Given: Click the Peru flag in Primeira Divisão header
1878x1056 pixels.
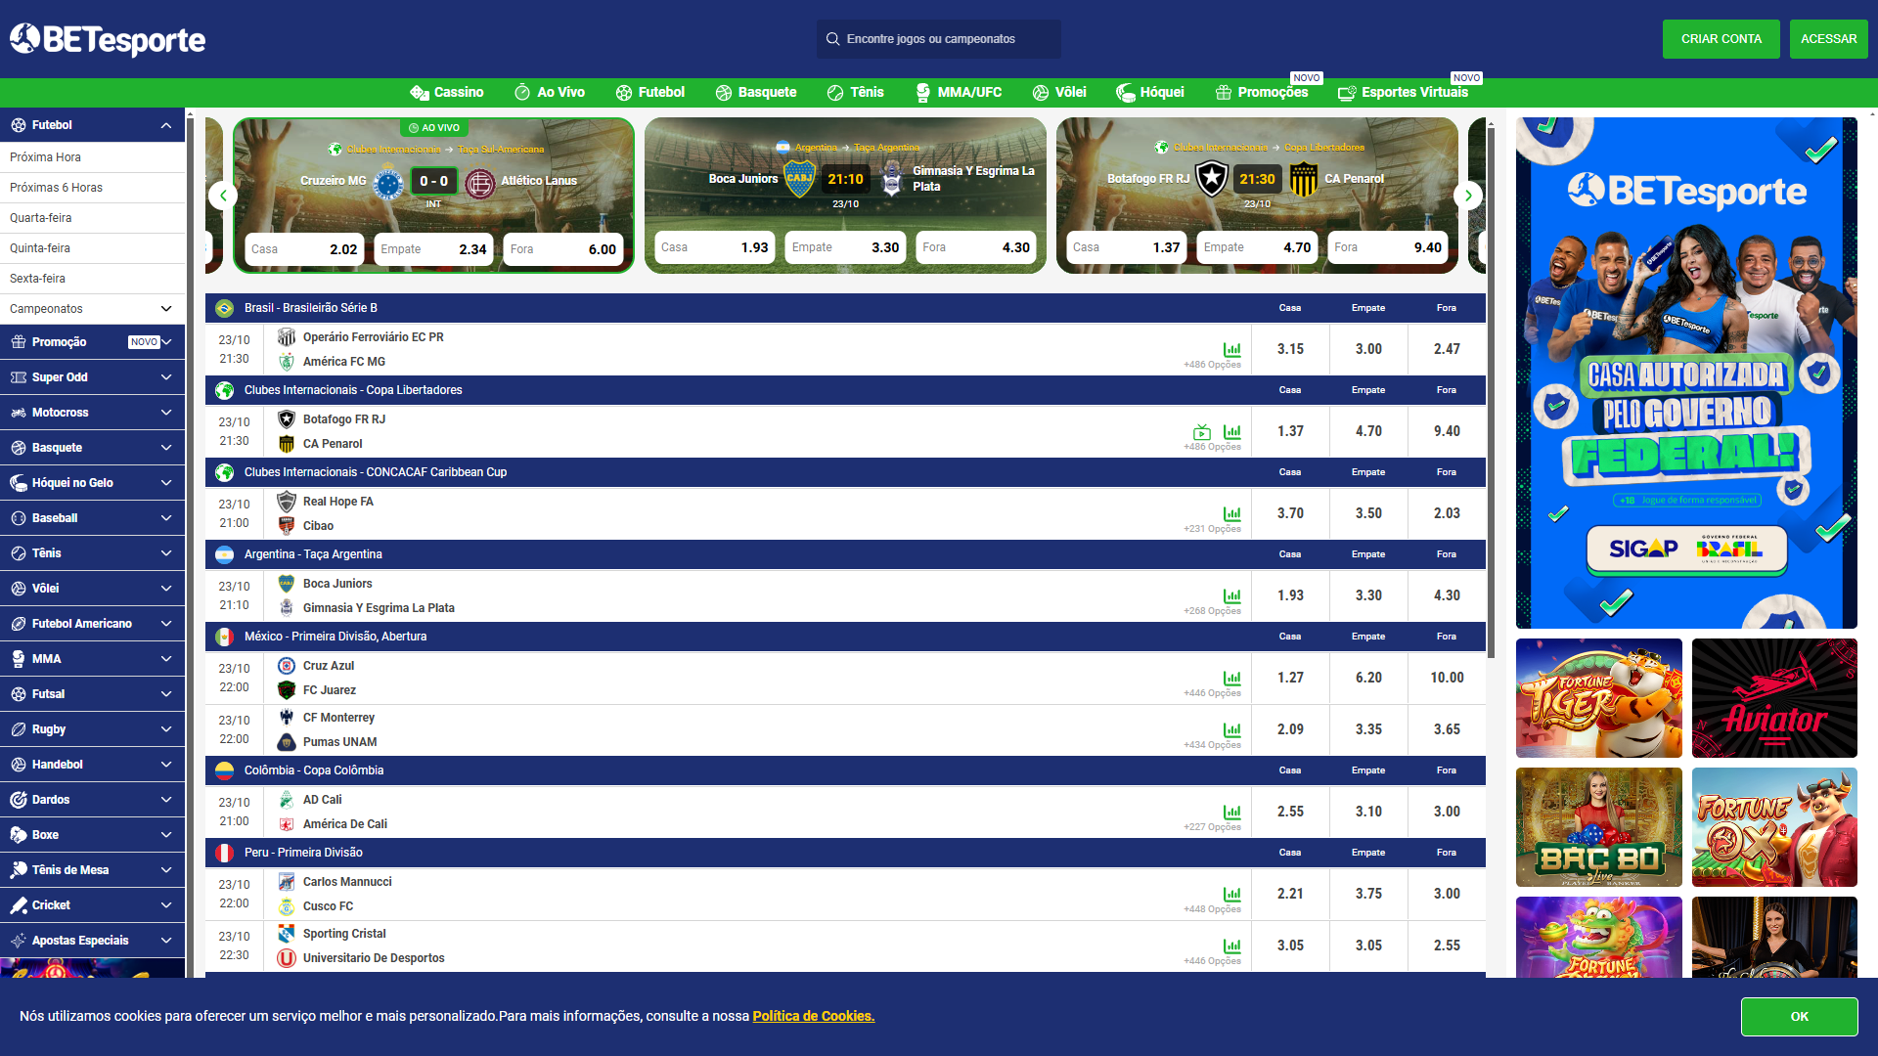Looking at the screenshot, I should click(x=224, y=853).
